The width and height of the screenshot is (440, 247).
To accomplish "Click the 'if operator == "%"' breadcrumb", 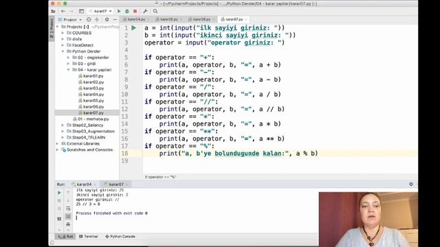I will [x=160, y=177].
